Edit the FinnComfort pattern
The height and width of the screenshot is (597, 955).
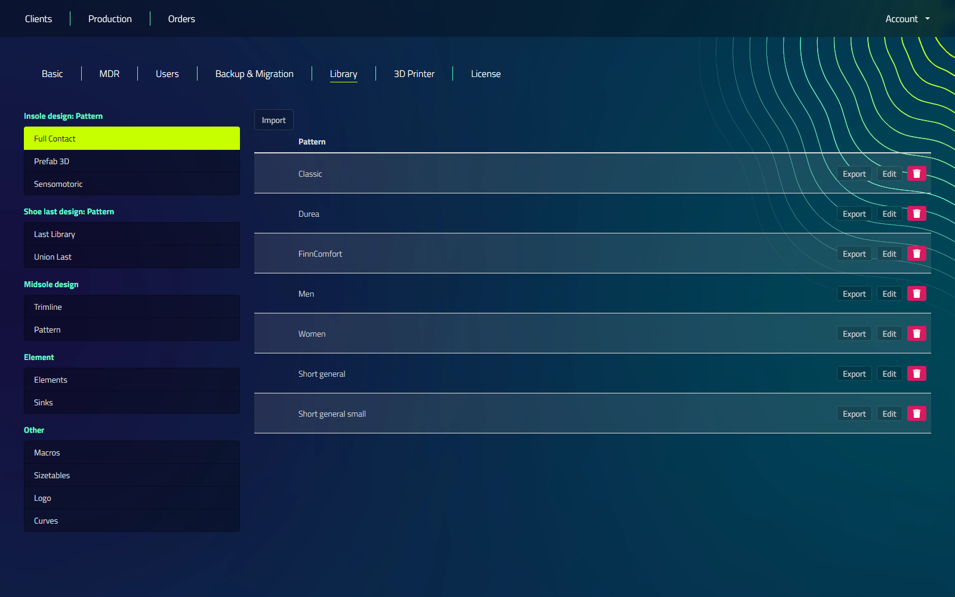(889, 254)
